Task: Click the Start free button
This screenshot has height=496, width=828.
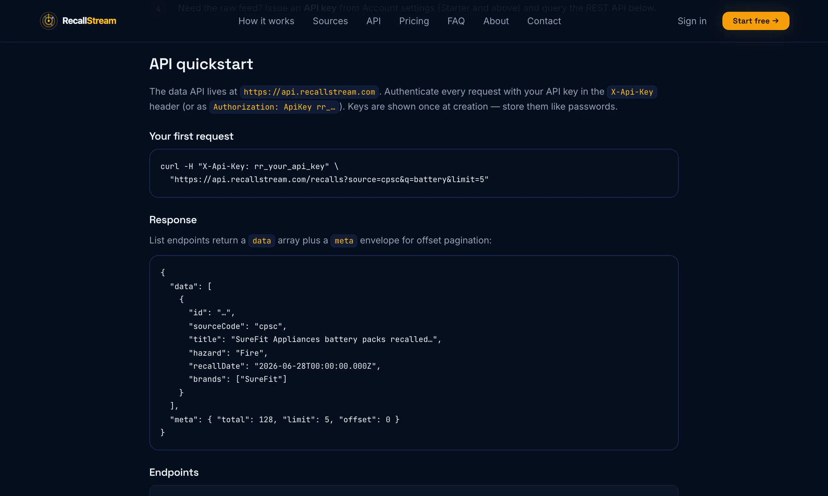Action: 756,21
